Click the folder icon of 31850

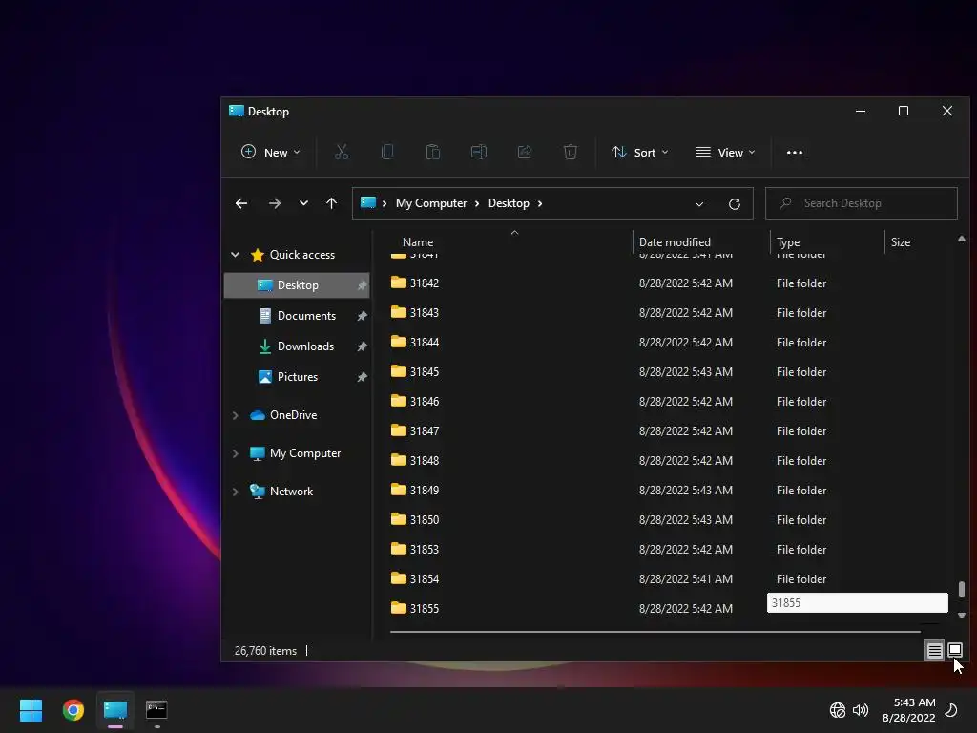[x=398, y=519]
